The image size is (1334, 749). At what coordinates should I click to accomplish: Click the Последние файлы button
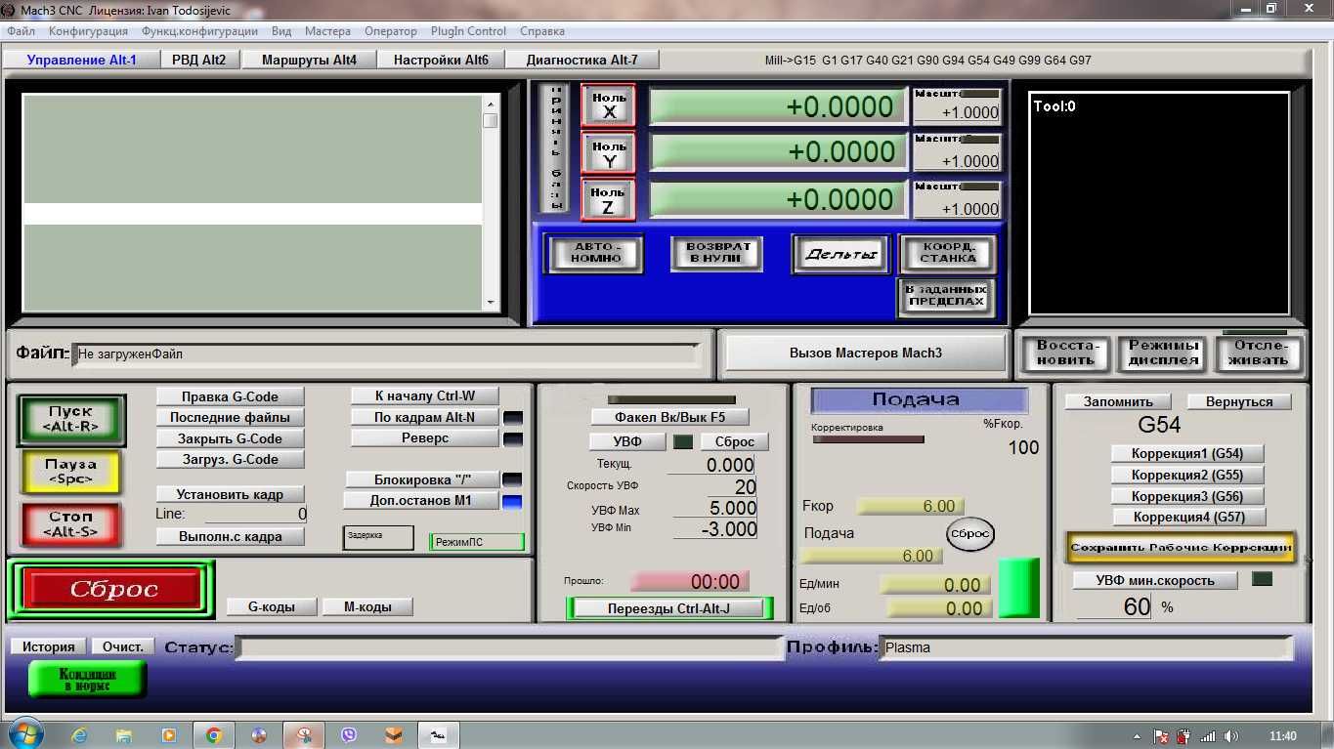(x=230, y=418)
